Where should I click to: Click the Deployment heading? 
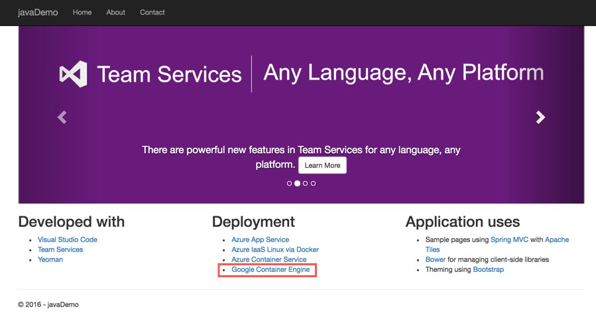(x=253, y=222)
